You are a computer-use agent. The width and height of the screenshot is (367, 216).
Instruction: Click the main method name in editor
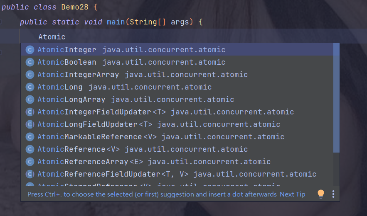[x=116, y=22]
